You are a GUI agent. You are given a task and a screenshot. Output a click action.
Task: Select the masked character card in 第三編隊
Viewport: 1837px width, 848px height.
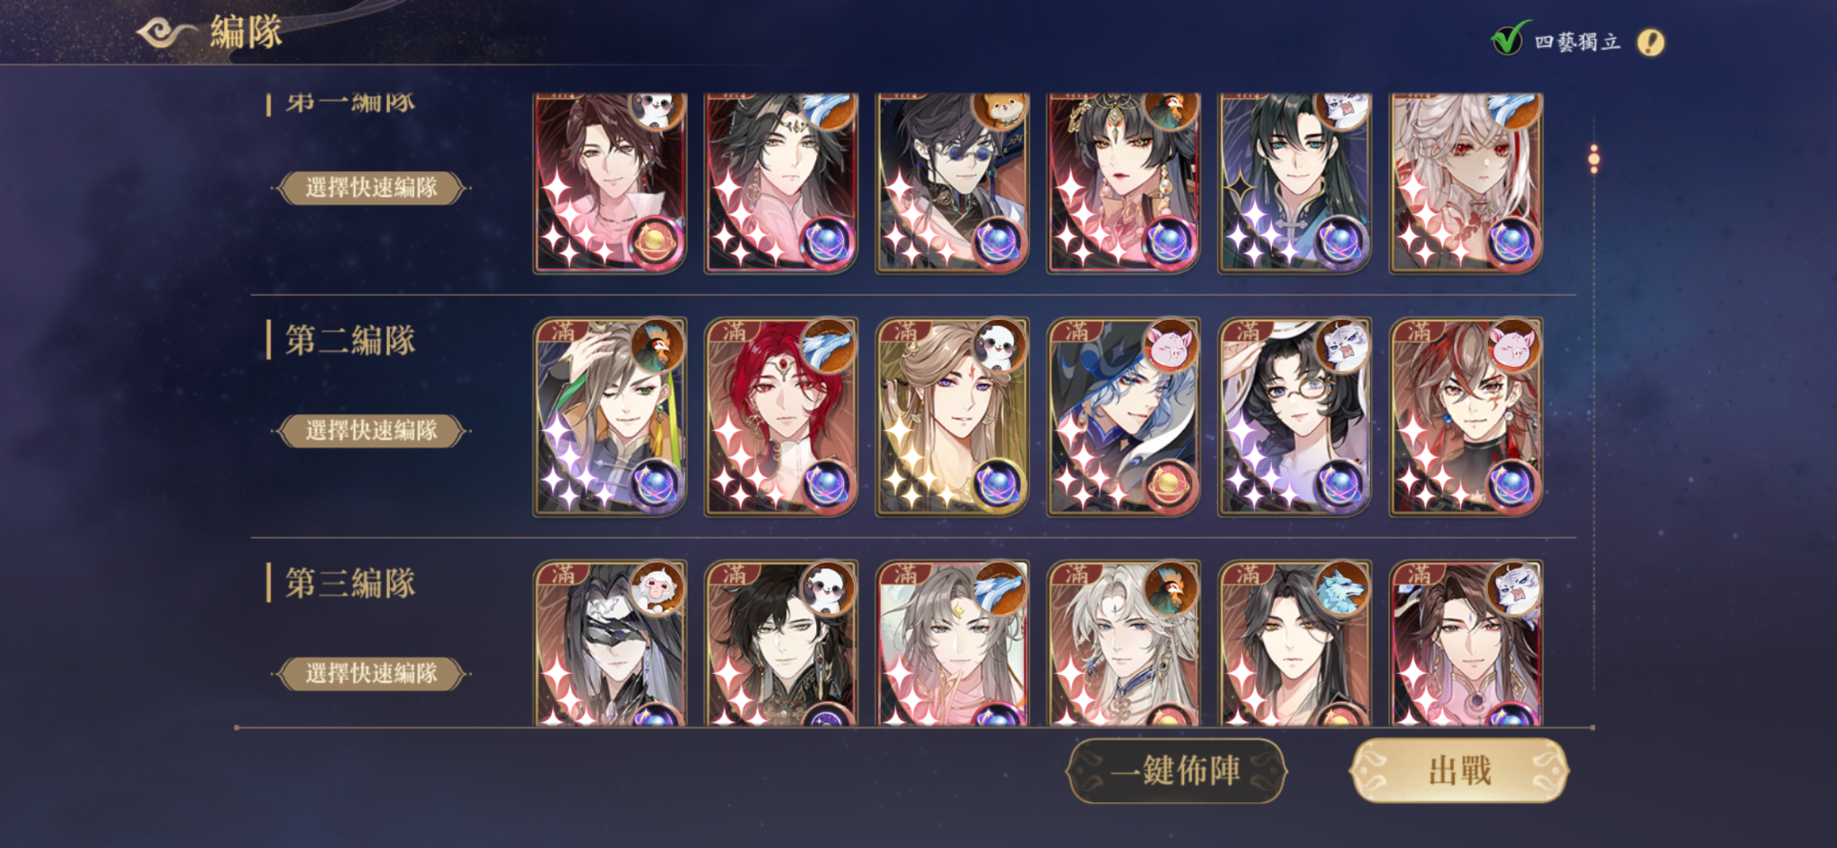click(610, 644)
